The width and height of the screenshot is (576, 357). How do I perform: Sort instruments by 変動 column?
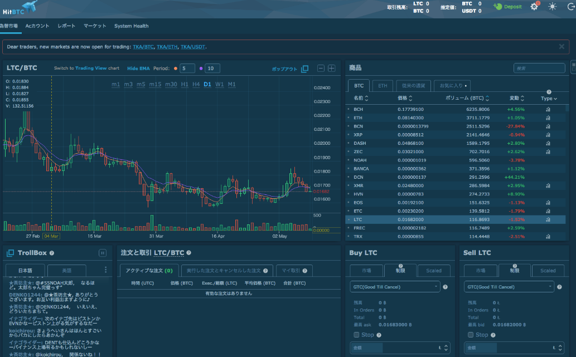(517, 99)
